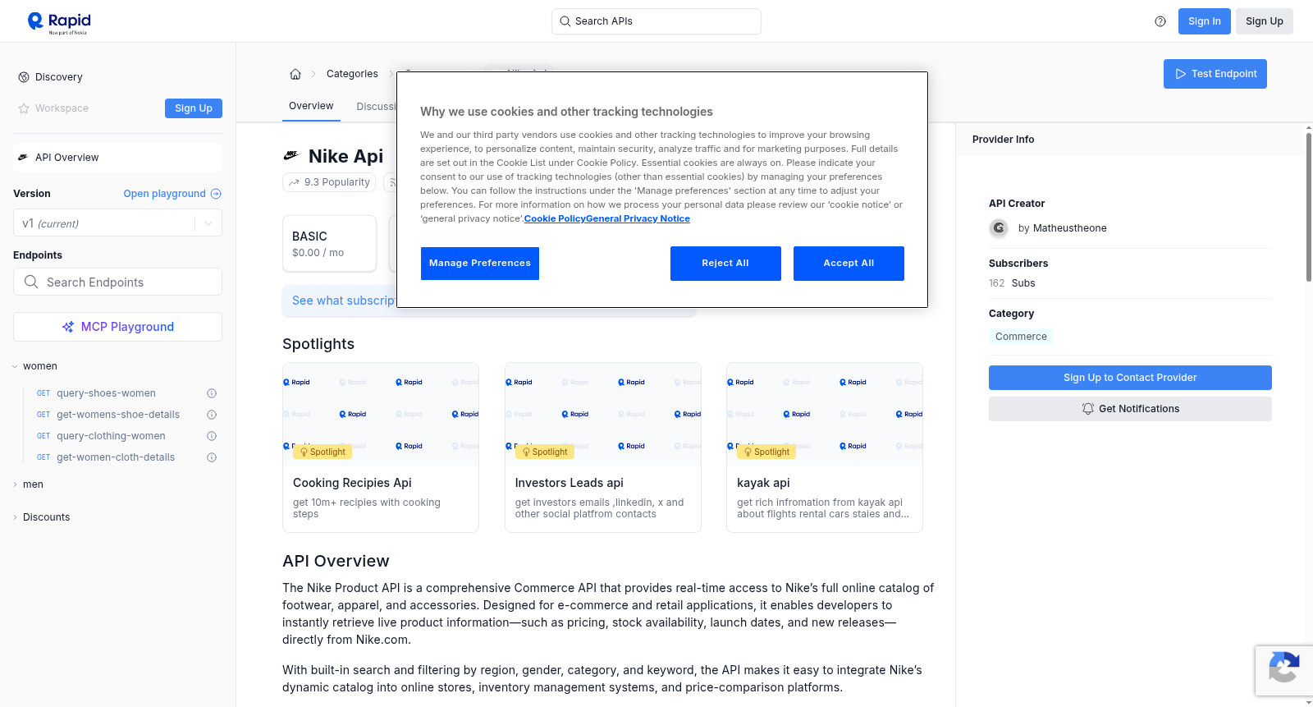
Task: Open the Cooking Recipes Api spotlight card
Action: coord(381,448)
